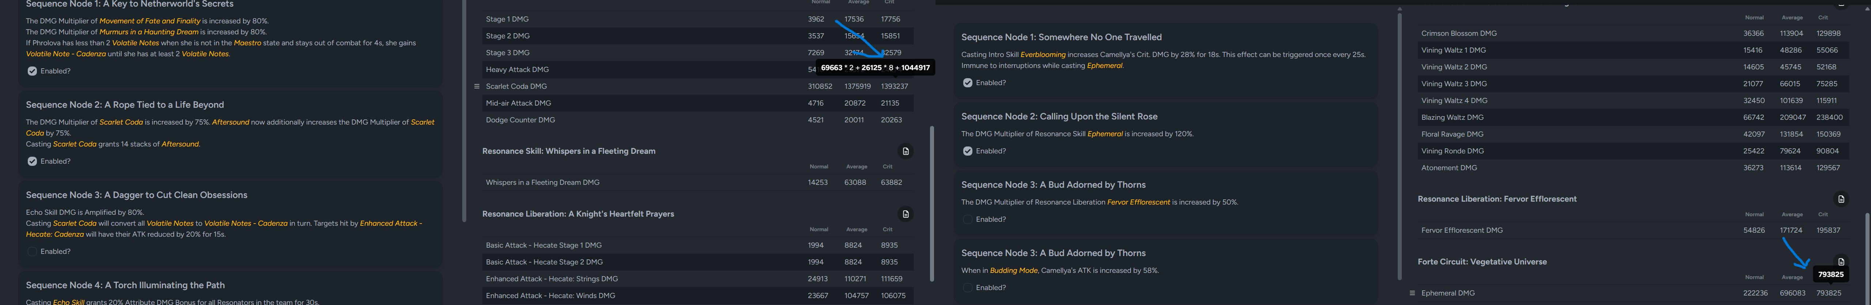Open the A Knight's Heartfelt Prayers document icon
This screenshot has width=1871, height=305.
click(906, 214)
